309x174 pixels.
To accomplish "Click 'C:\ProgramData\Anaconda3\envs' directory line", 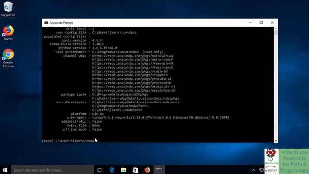I will click(120, 106).
